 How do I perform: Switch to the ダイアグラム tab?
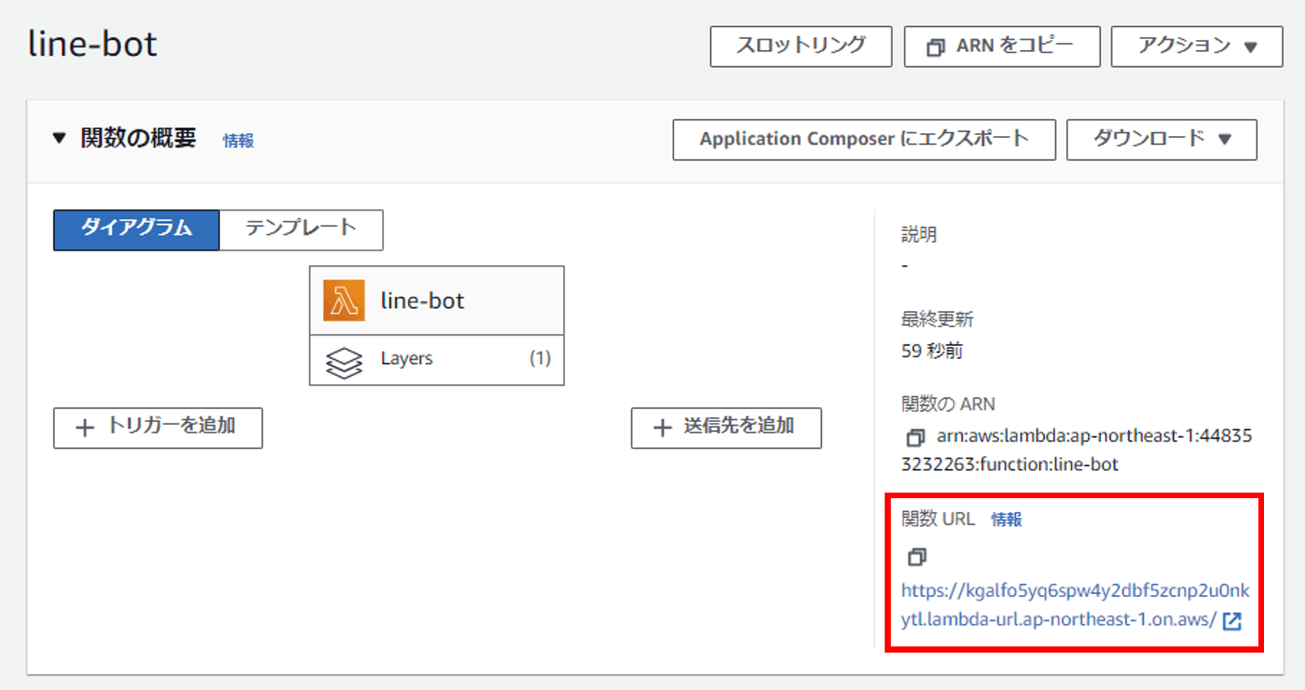(x=136, y=229)
